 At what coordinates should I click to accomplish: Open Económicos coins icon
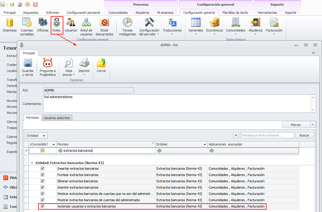pyautogui.click(x=214, y=22)
